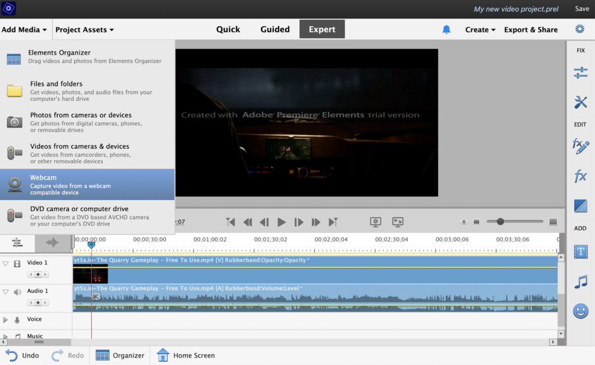Open the Transitions panel icon
The height and width of the screenshot is (365, 595).
click(580, 205)
